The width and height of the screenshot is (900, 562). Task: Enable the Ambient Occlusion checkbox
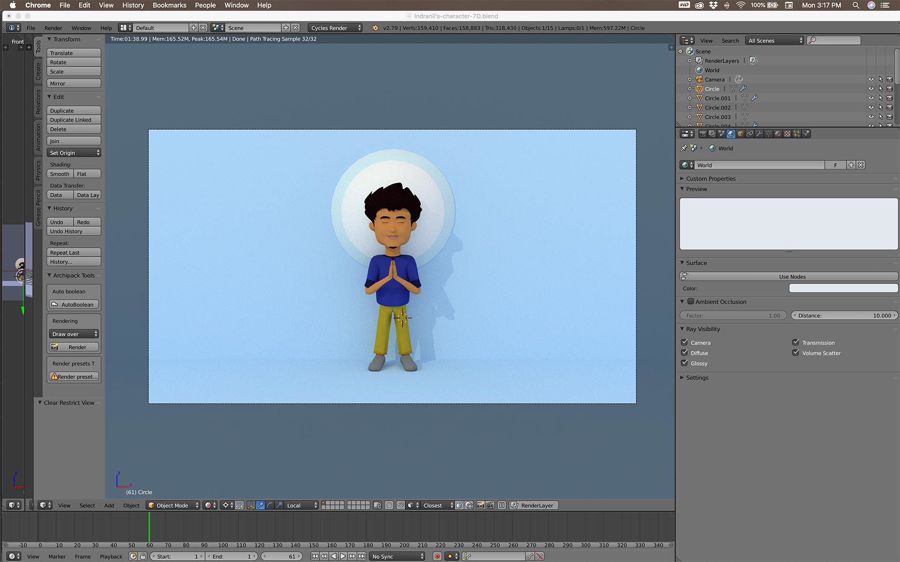click(690, 302)
